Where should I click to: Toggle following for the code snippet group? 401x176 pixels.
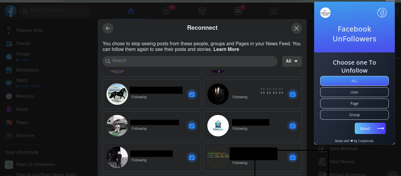[x=293, y=157]
